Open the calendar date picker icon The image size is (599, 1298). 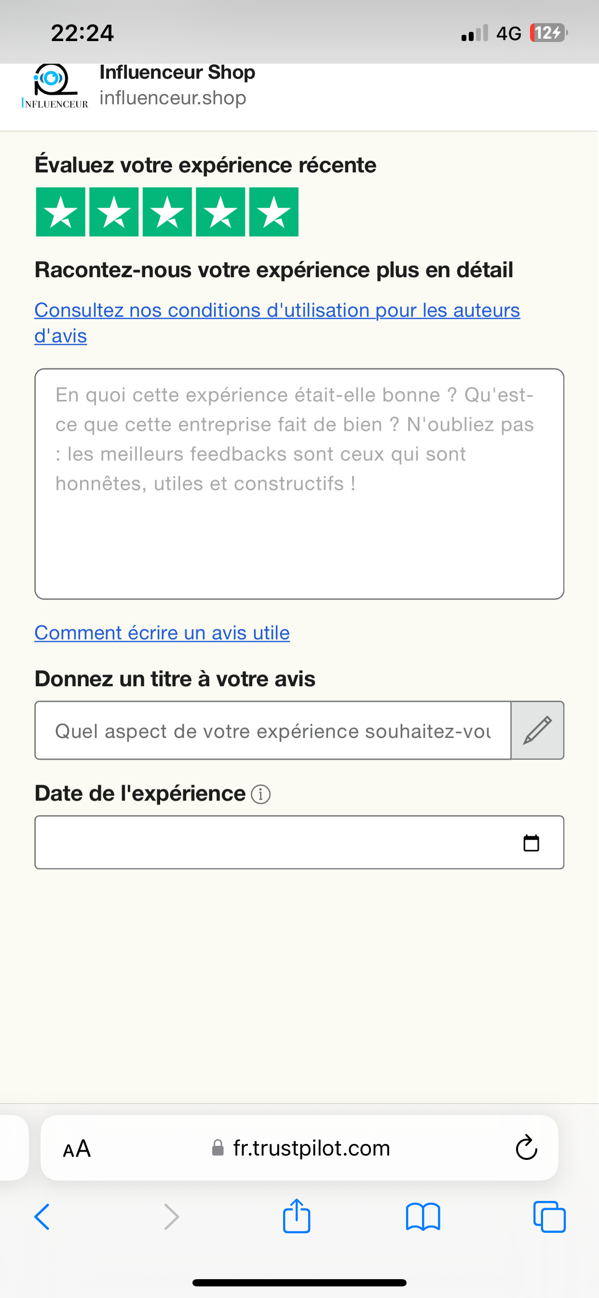click(x=531, y=843)
